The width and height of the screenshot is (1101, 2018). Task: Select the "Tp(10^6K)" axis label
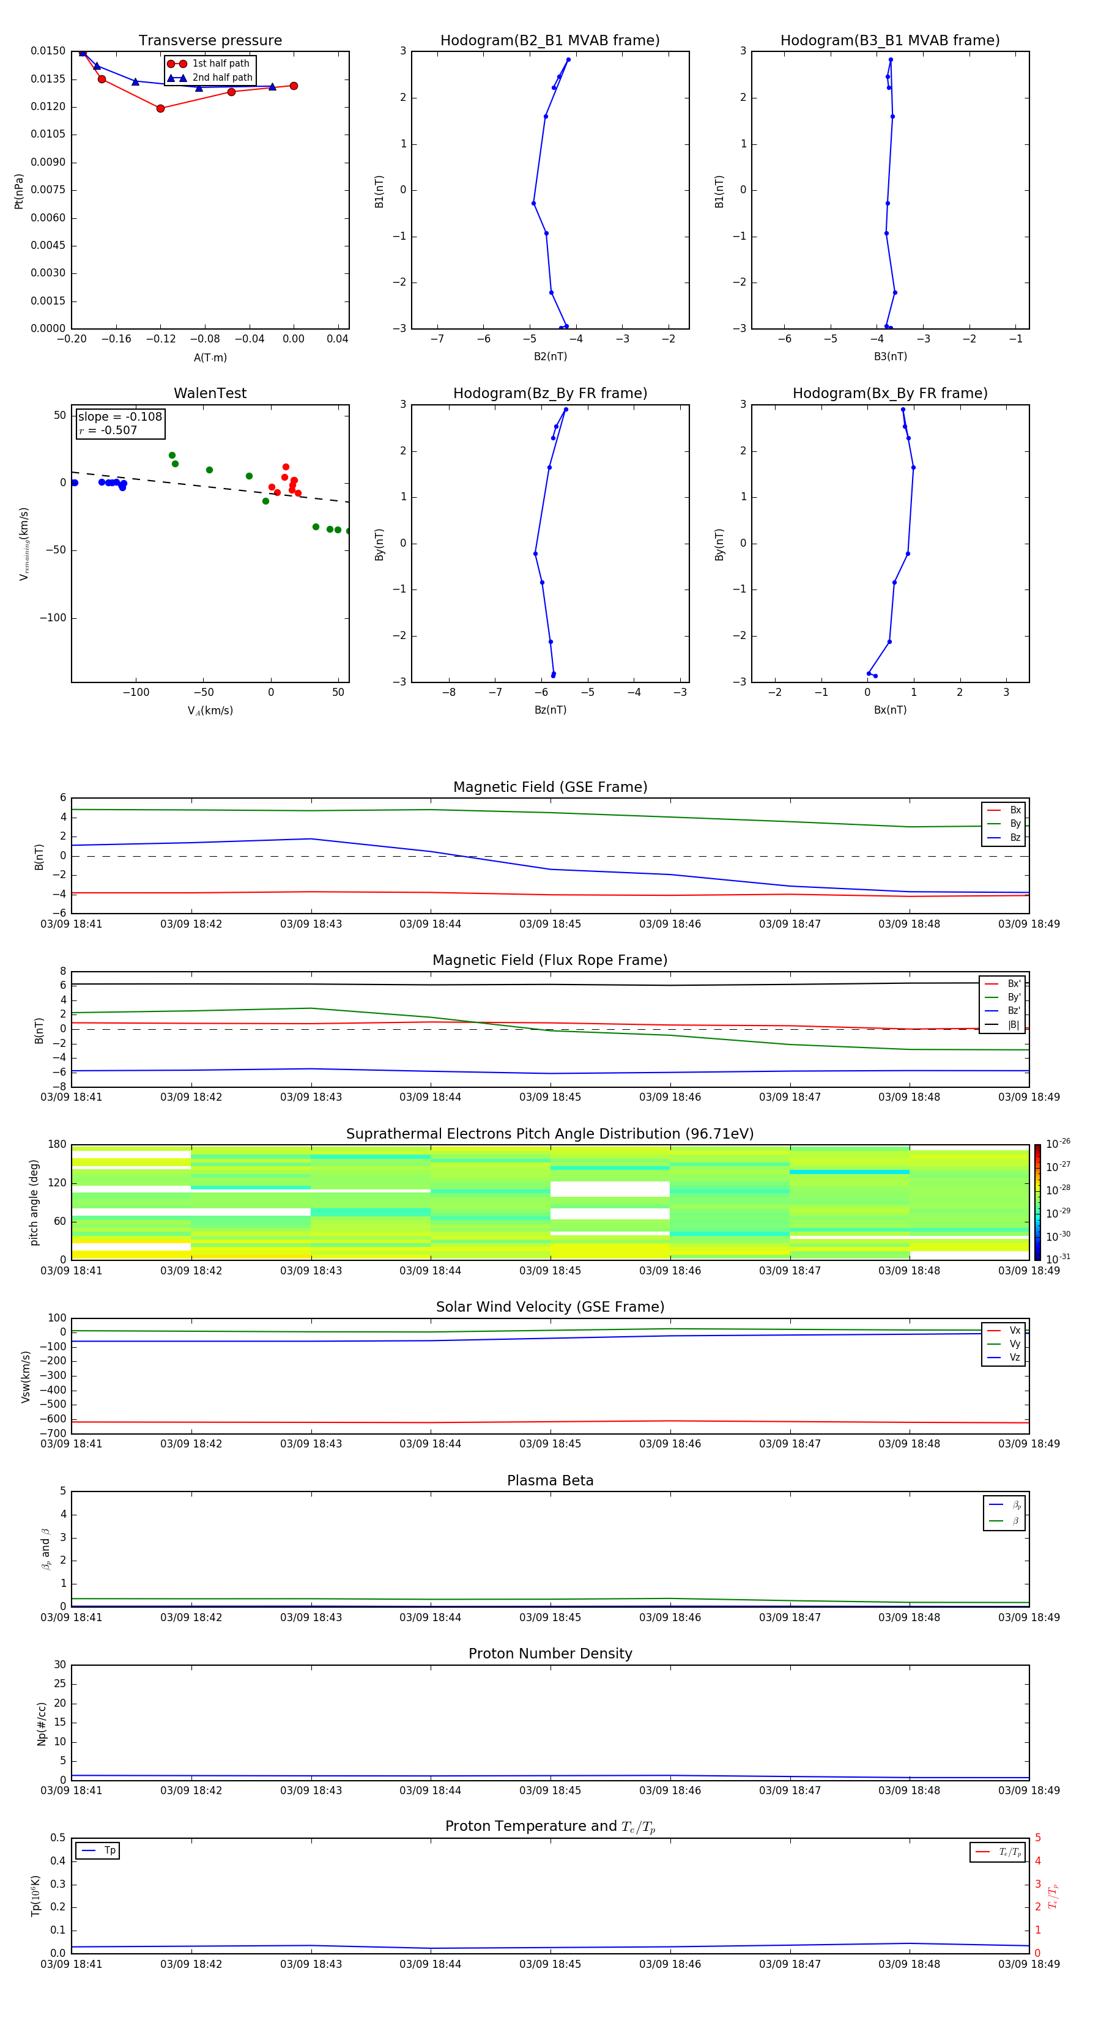click(x=35, y=1896)
